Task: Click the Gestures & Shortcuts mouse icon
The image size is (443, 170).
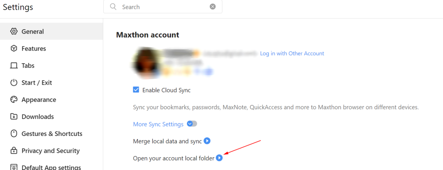Action: tap(14, 134)
